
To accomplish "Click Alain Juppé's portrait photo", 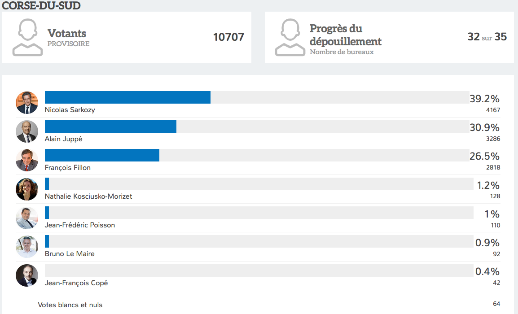I will [x=27, y=131].
